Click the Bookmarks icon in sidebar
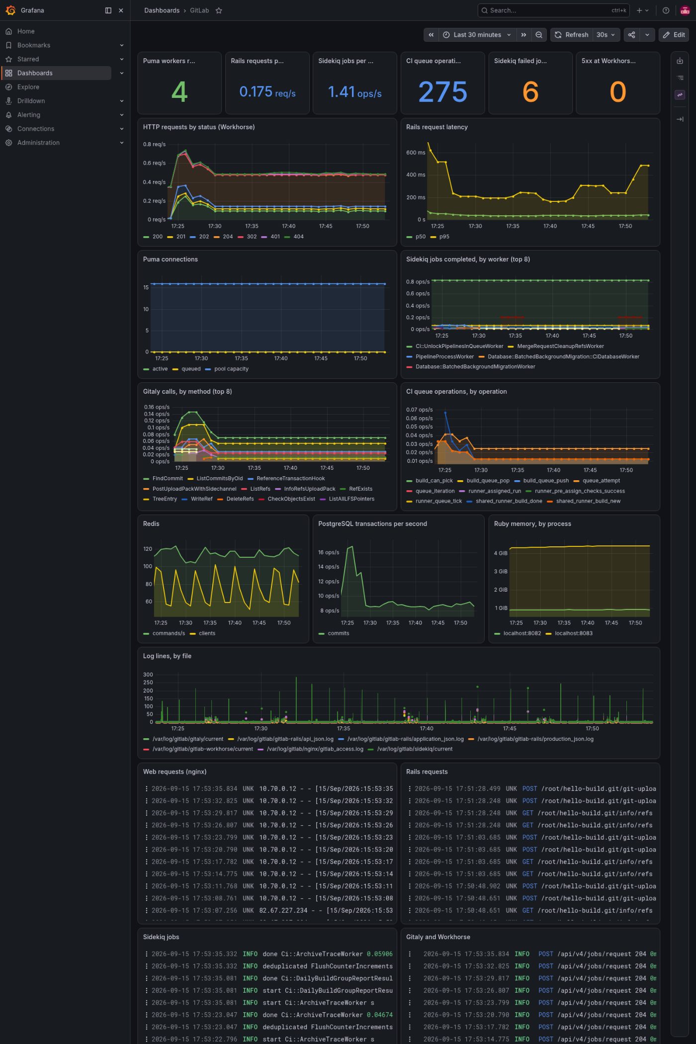The image size is (696, 1044). click(x=8, y=45)
